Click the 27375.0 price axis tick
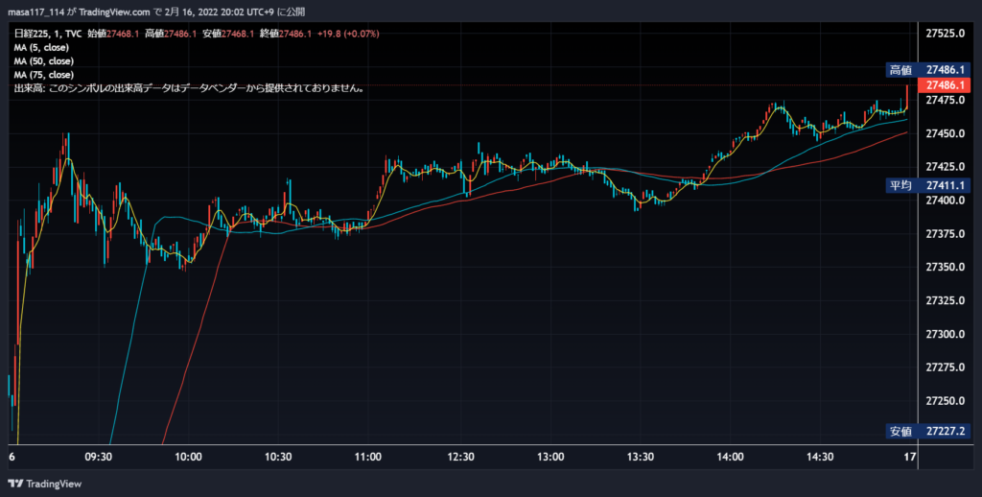The width and height of the screenshot is (982, 497). tap(945, 234)
